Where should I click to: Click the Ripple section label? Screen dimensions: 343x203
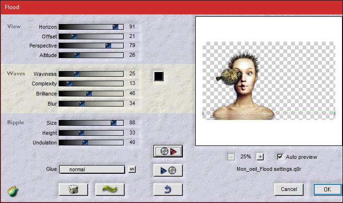click(15, 122)
